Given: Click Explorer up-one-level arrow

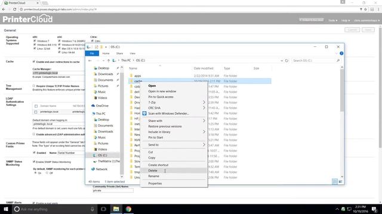Looking at the screenshot, I should [109, 61].
